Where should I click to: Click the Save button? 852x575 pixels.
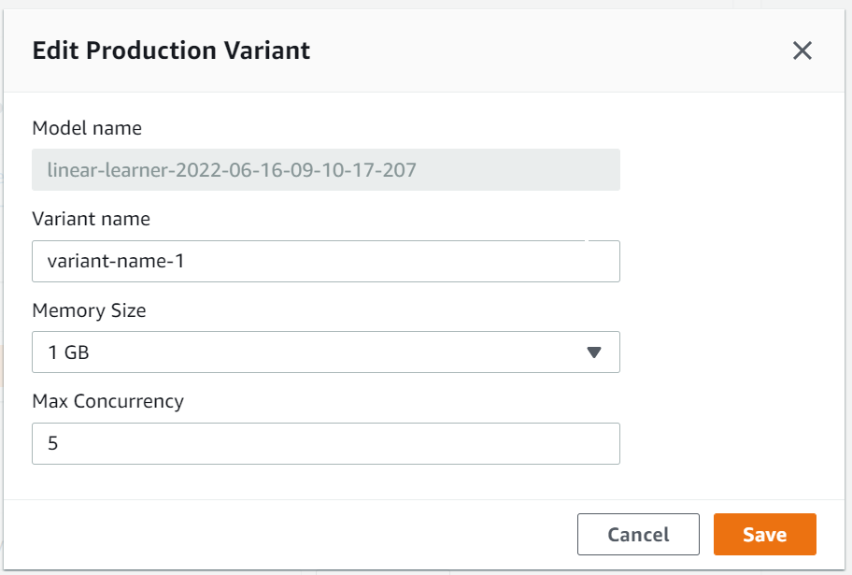(764, 534)
